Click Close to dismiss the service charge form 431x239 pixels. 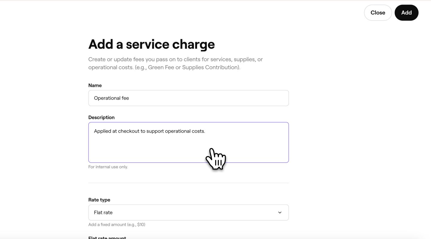pyautogui.click(x=378, y=13)
